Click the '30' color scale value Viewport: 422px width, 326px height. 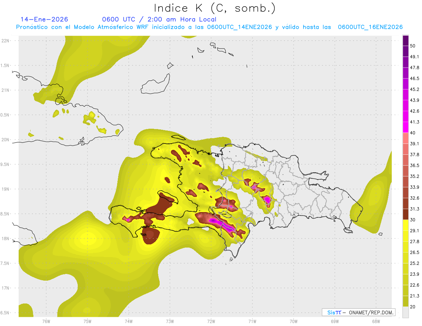413,220
